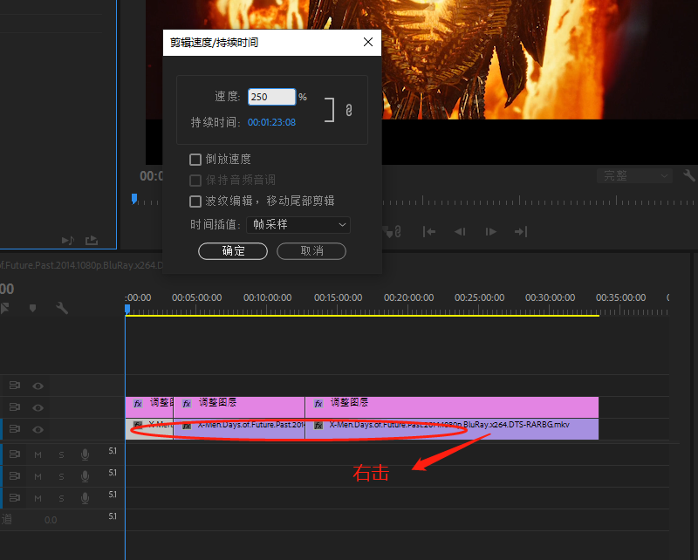Enable voice-over record on top audio track
The height and width of the screenshot is (560, 698).
click(x=85, y=454)
